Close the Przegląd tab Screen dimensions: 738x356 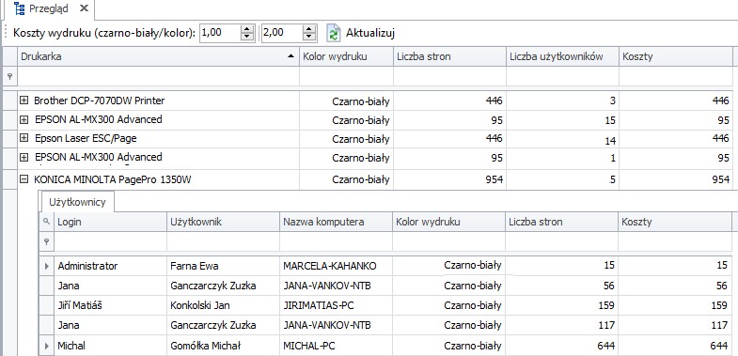[84, 8]
